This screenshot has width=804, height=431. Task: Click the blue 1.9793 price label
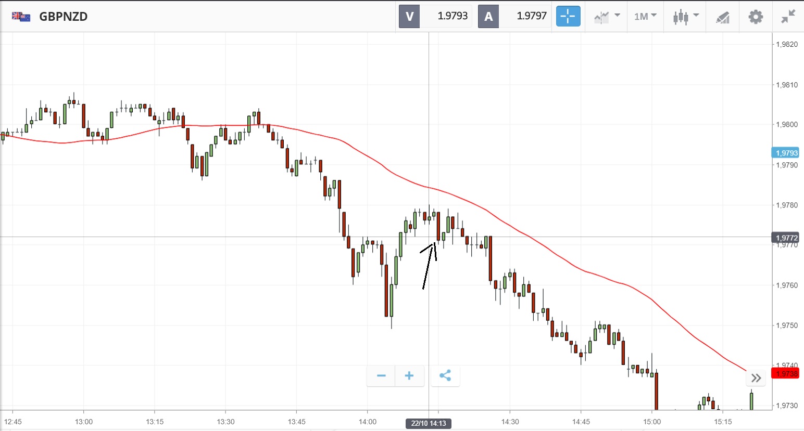coord(786,153)
